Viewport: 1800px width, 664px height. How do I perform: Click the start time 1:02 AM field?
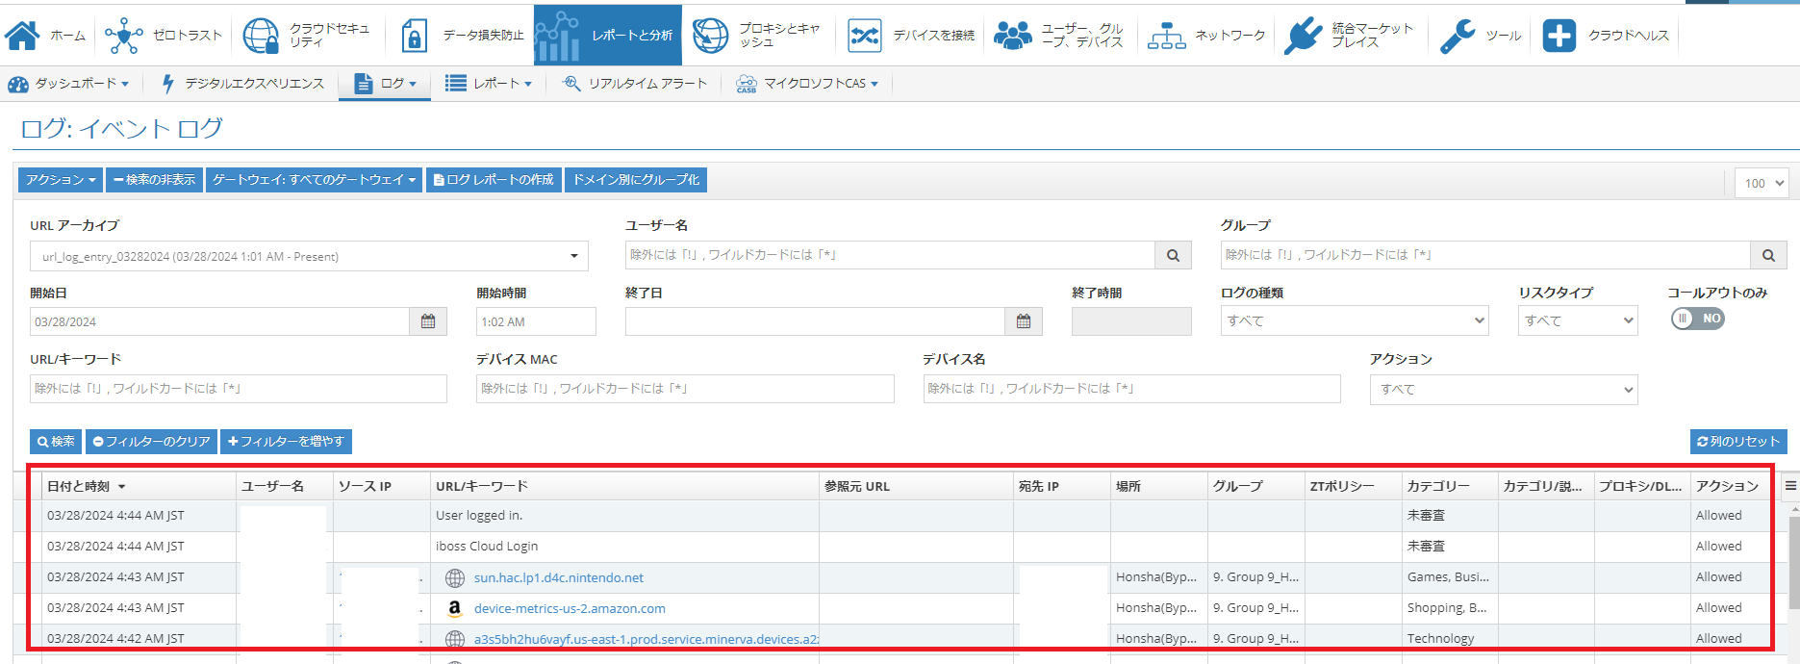tap(536, 321)
